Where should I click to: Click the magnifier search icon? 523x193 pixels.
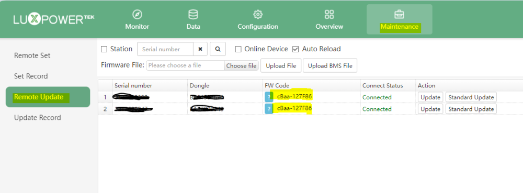(x=218, y=49)
